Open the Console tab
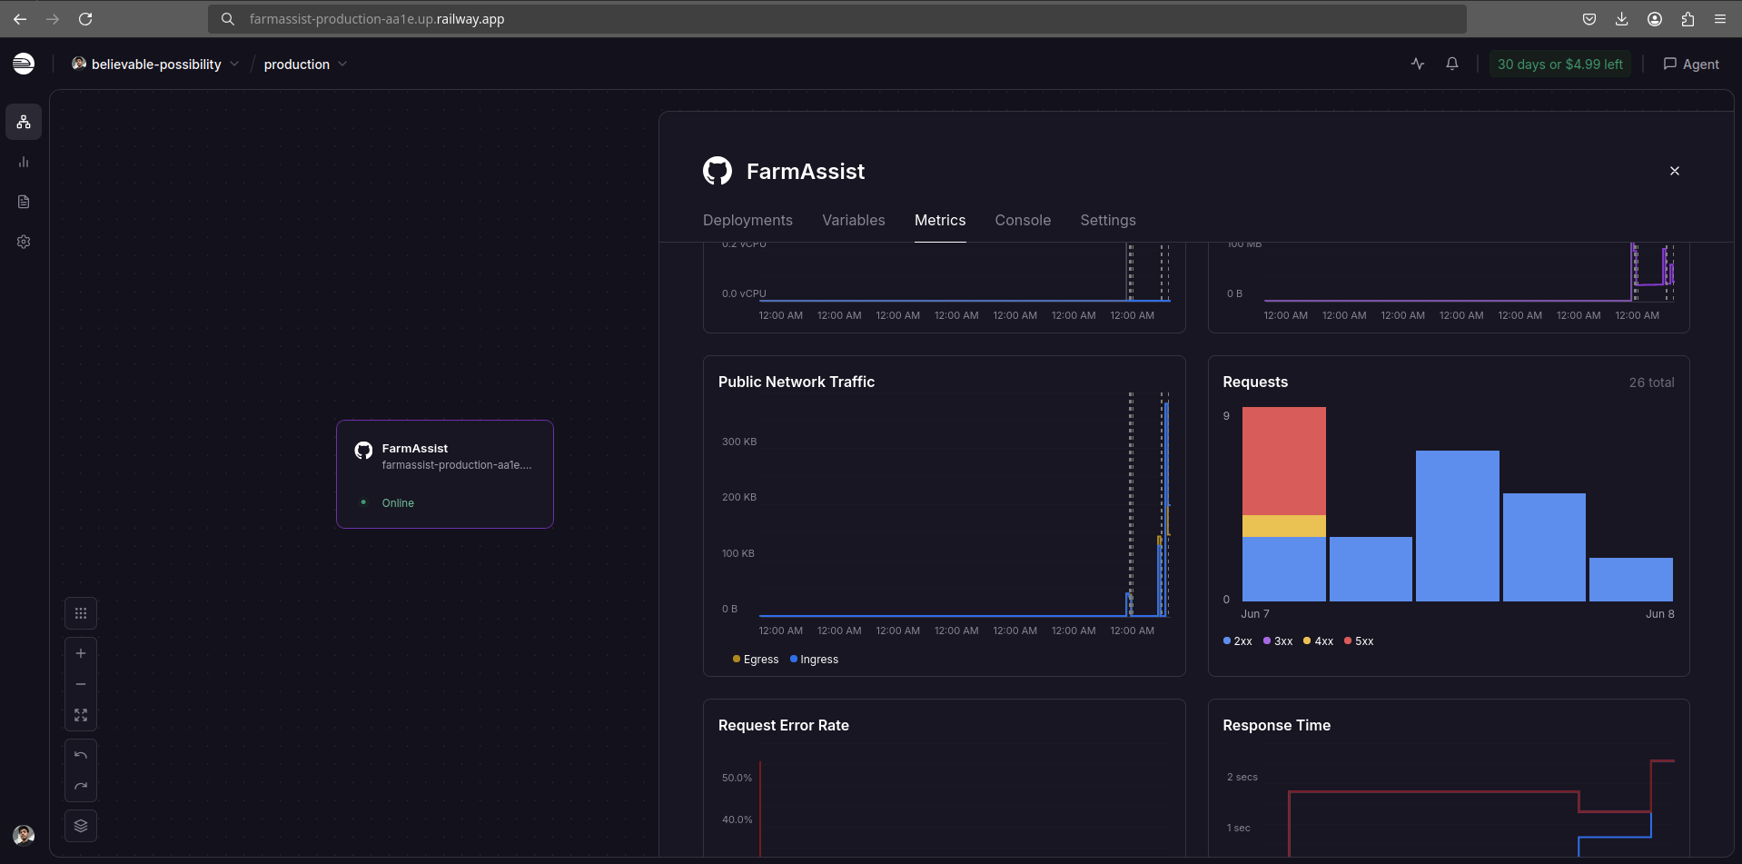This screenshot has width=1742, height=864. [1023, 220]
